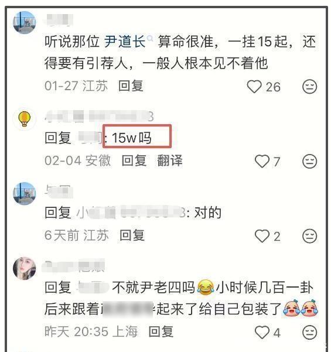Like the '15w吗' reply
Viewport: 331px width, 352px height.
[262, 161]
